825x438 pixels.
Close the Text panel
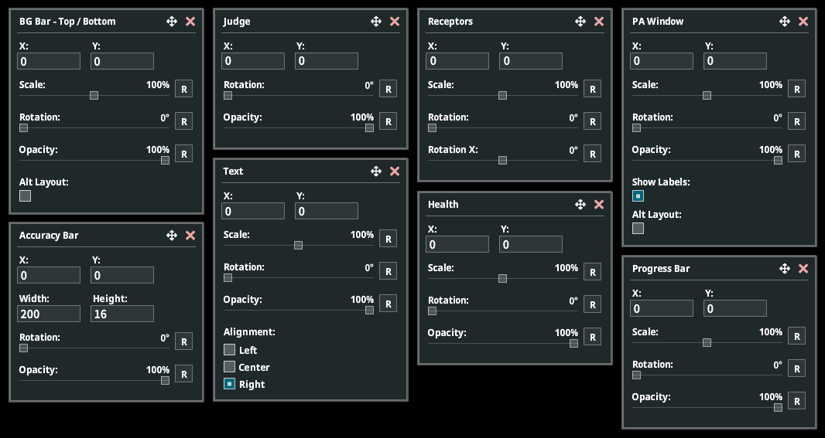(395, 171)
